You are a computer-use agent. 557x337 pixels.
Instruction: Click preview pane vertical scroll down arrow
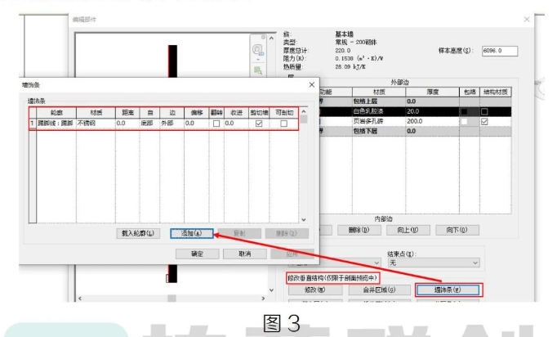click(271, 290)
